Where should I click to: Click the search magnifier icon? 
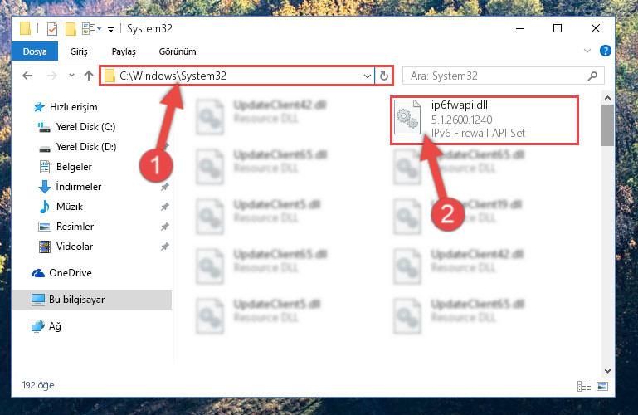pos(593,76)
